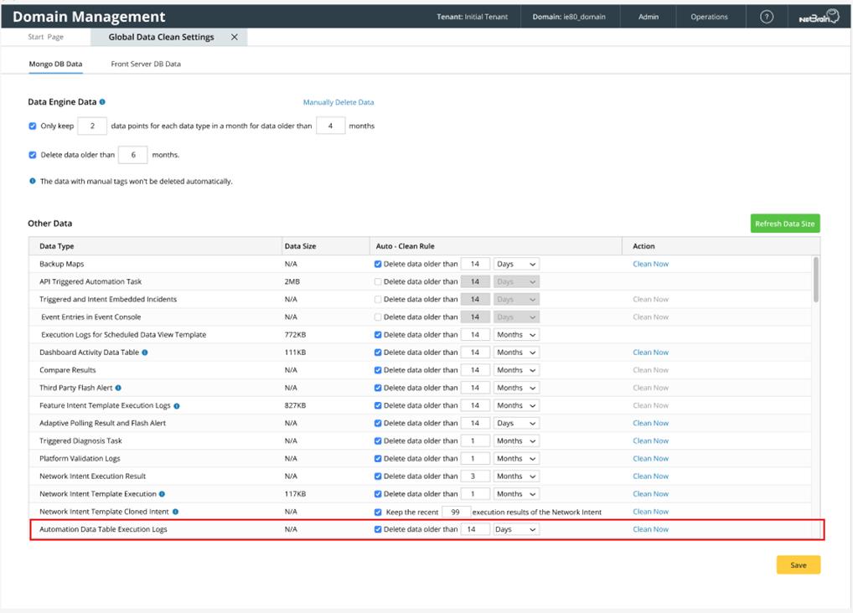
Task: Click info icon beside Feature Intent Template Execution Logs
Action: tap(177, 405)
